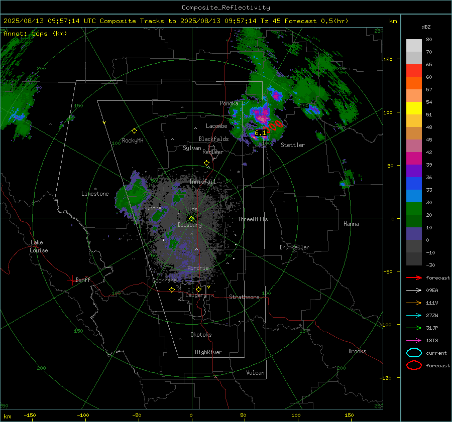Click the RedDeer city label
The height and width of the screenshot is (422, 452).
click(x=213, y=152)
